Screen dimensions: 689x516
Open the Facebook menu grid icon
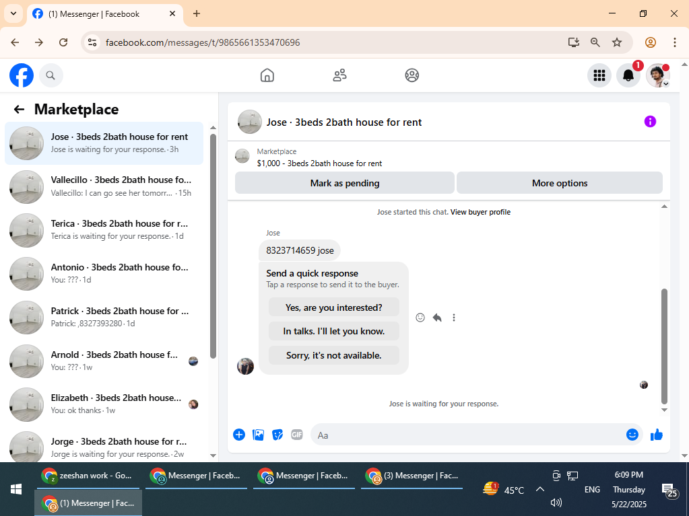[x=599, y=75]
